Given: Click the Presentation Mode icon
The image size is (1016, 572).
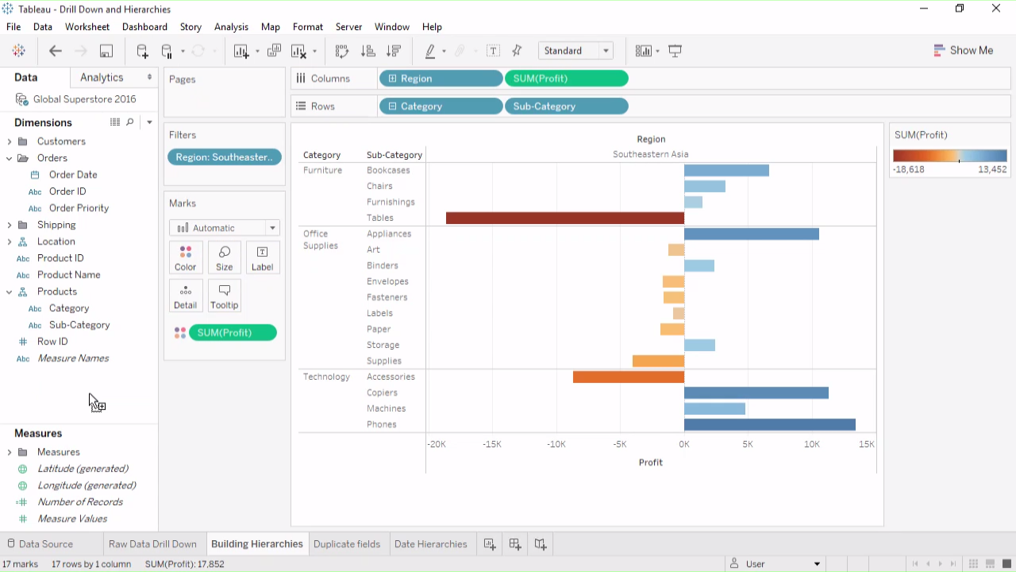Looking at the screenshot, I should tap(675, 51).
